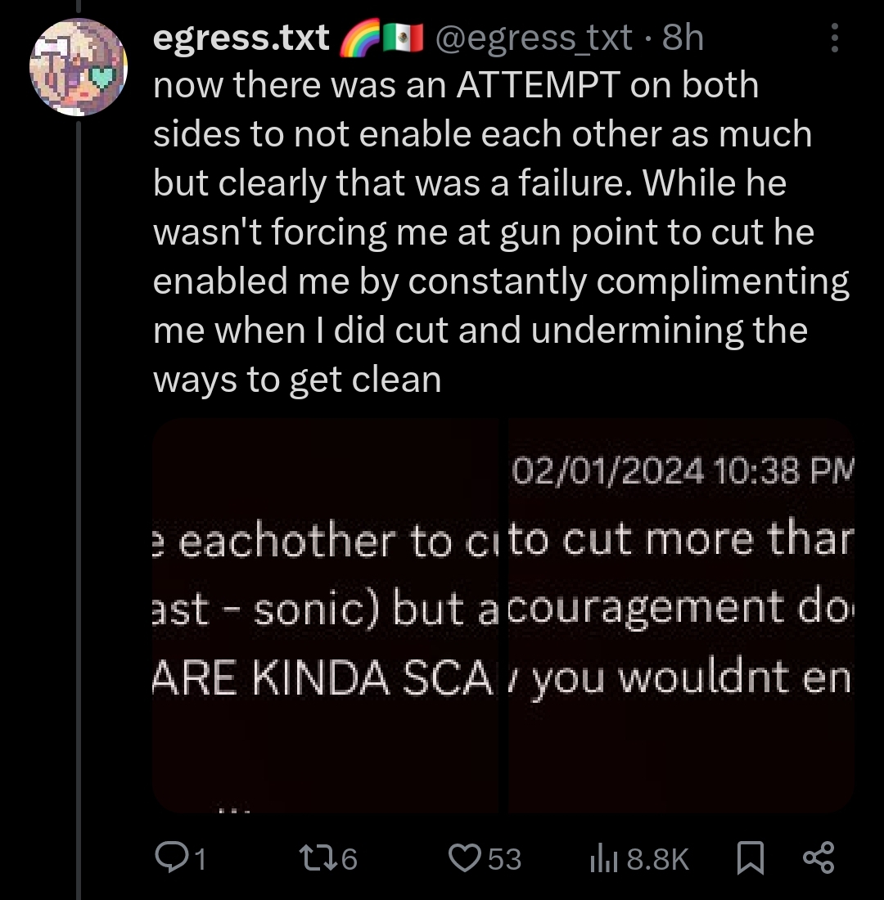Viewport: 884px width, 900px height.
Task: Click the 8h timestamp
Action: [683, 37]
